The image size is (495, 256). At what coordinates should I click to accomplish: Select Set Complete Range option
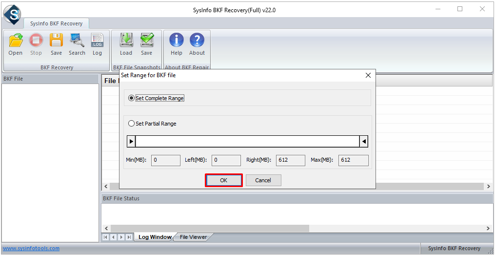pyautogui.click(x=156, y=98)
